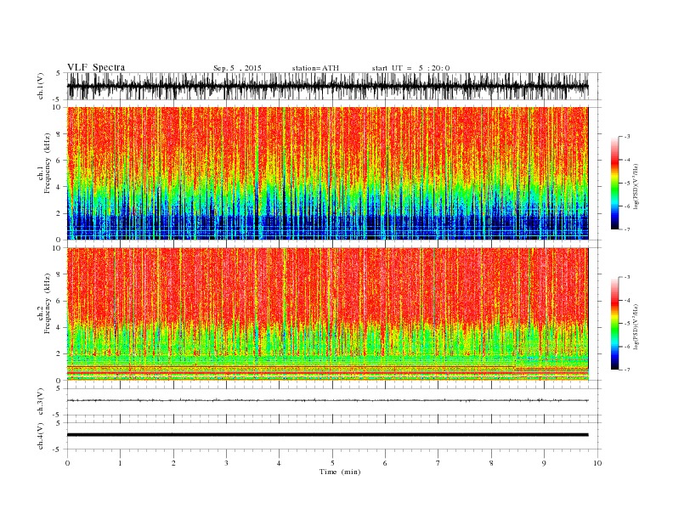Click the ch.1 waveform trace at top
Screen dimensions: 673x520
327,86
